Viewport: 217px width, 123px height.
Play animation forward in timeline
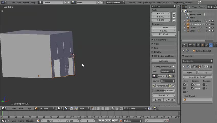[x=110, y=121]
